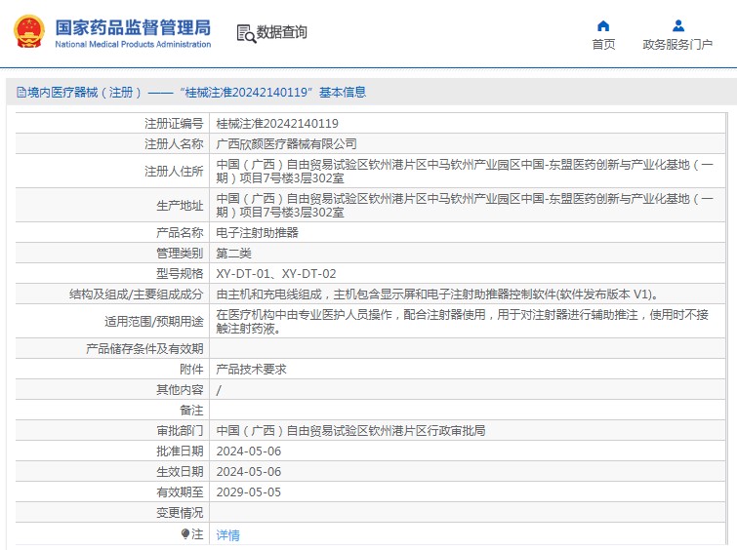737x550 pixels.
Task: Click the 数据查询 magnifier document icon
Action: coord(245,33)
